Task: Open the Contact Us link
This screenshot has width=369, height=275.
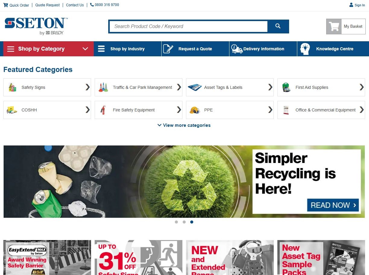Action: point(75,5)
